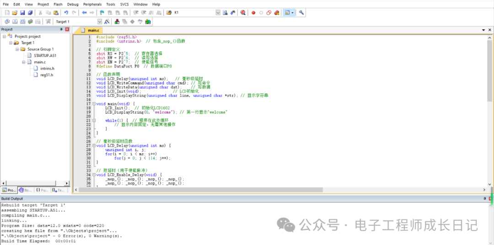
Task: Click the Paste clipboard icon
Action: [56, 13]
